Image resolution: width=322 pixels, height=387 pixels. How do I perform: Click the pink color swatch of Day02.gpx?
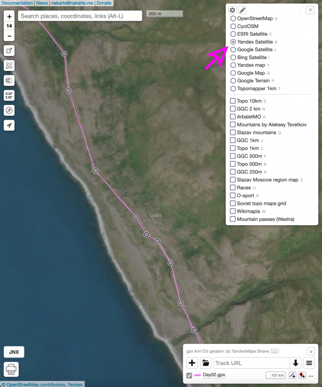(x=198, y=376)
